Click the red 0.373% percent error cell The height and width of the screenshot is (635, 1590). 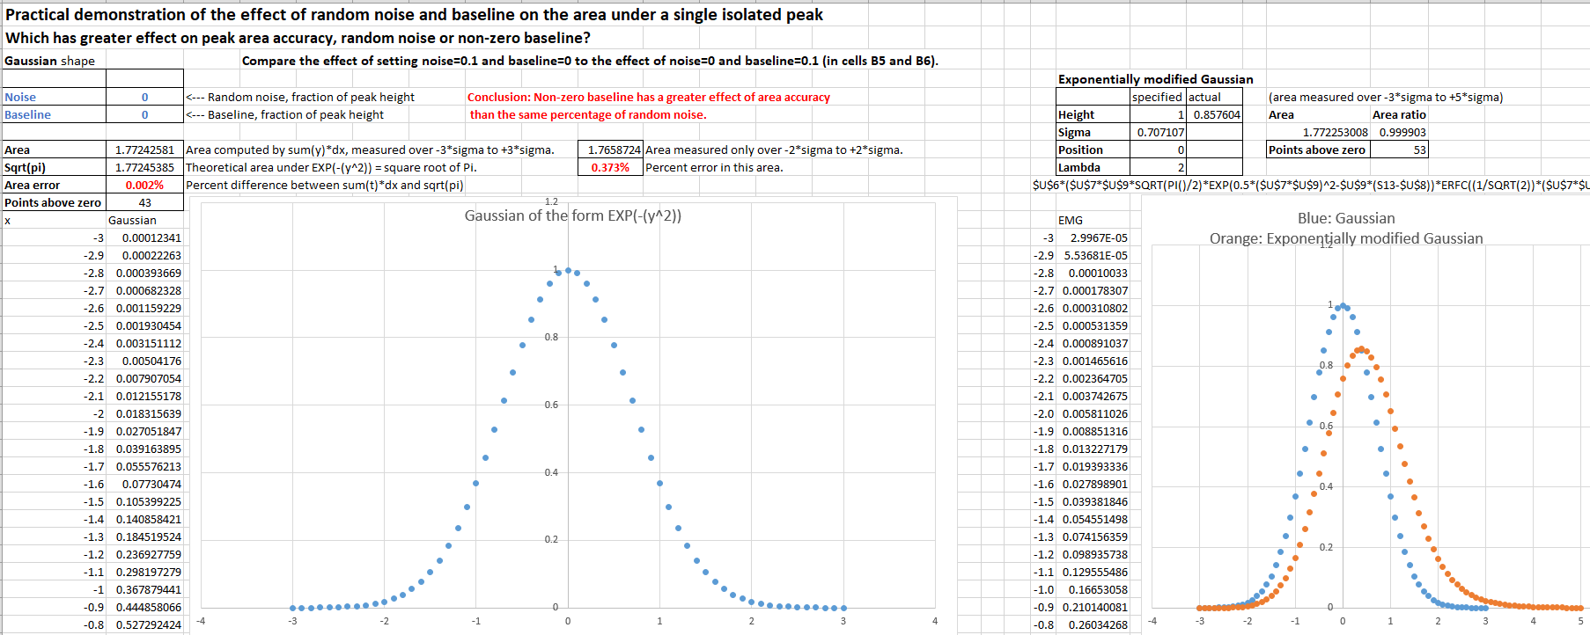click(x=610, y=167)
